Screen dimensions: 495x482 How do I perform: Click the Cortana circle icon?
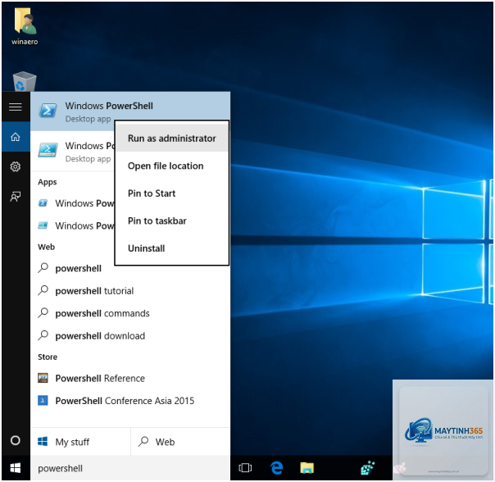point(16,440)
